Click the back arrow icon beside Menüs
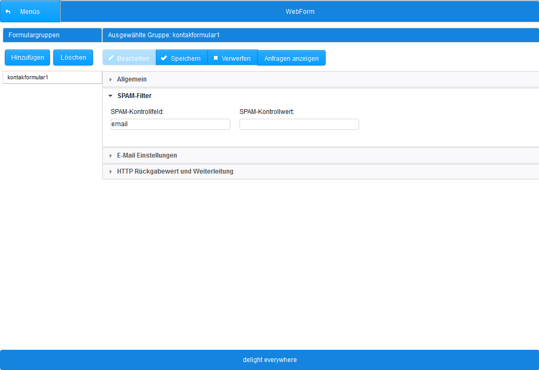Image resolution: width=539 pixels, height=370 pixels. point(7,11)
